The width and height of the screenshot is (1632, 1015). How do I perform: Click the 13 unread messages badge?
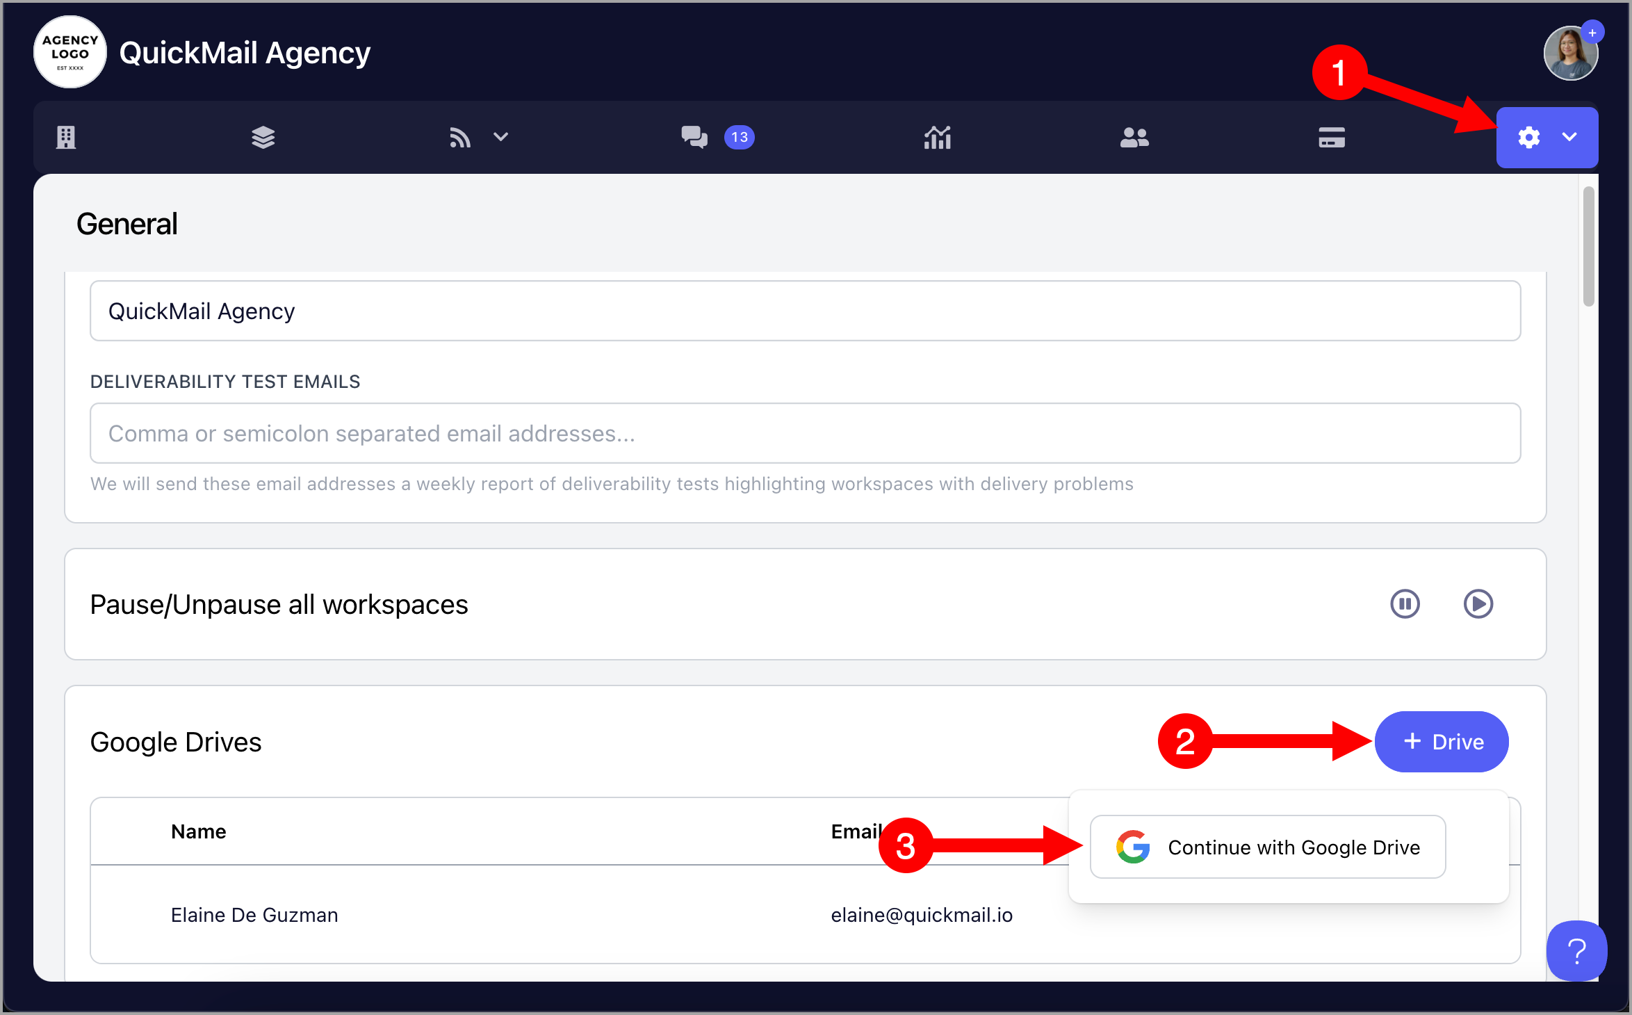pyautogui.click(x=740, y=137)
